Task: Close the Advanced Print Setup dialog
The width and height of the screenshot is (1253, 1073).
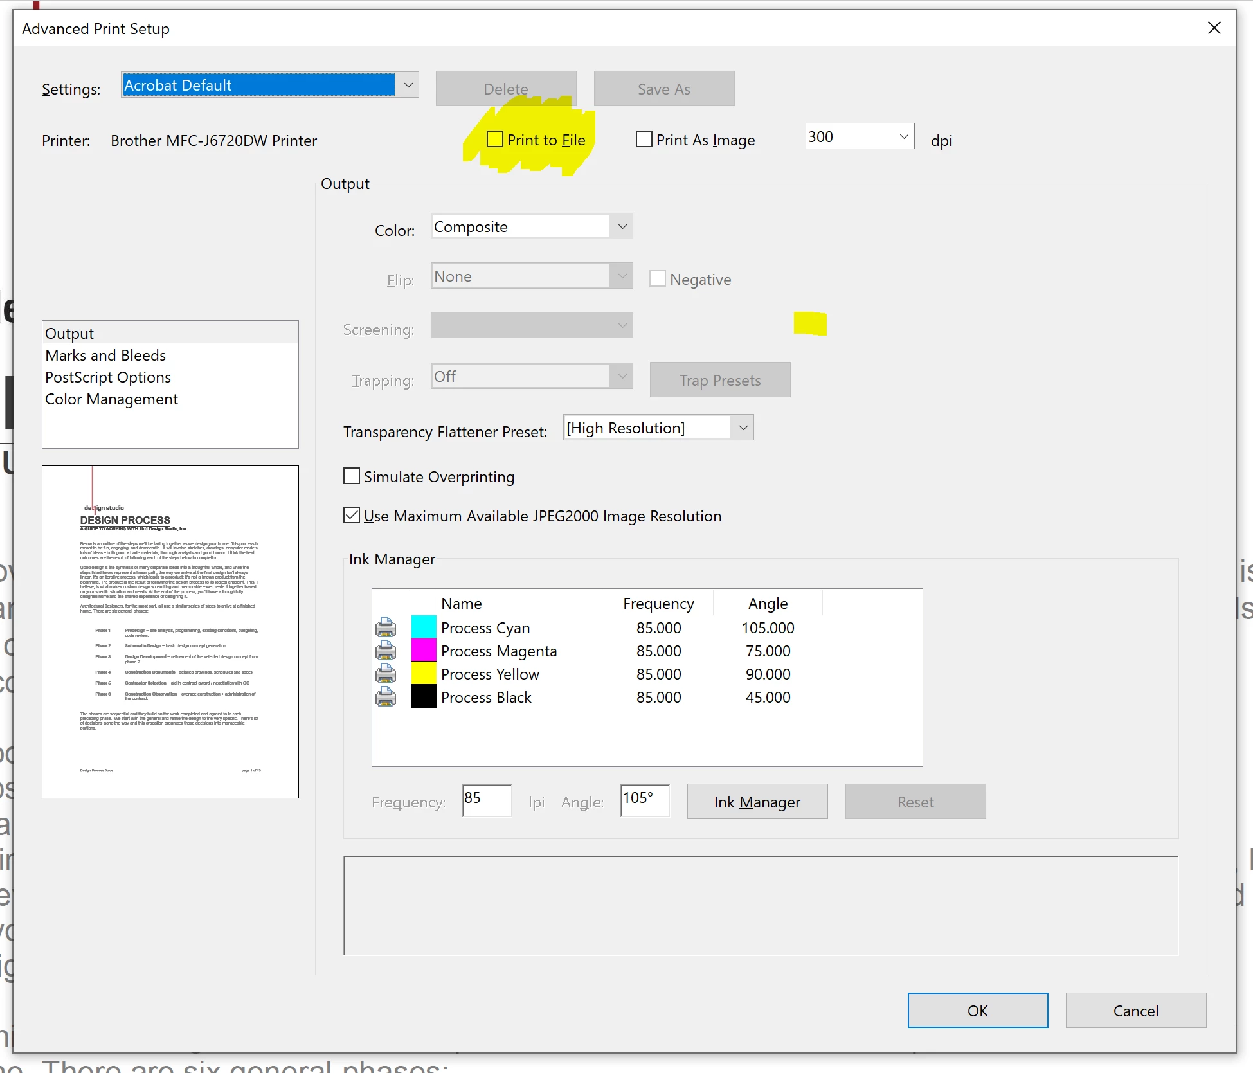Action: point(1214,28)
